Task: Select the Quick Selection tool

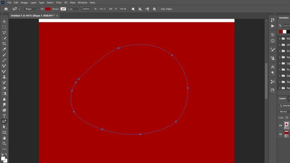Action: [4, 38]
